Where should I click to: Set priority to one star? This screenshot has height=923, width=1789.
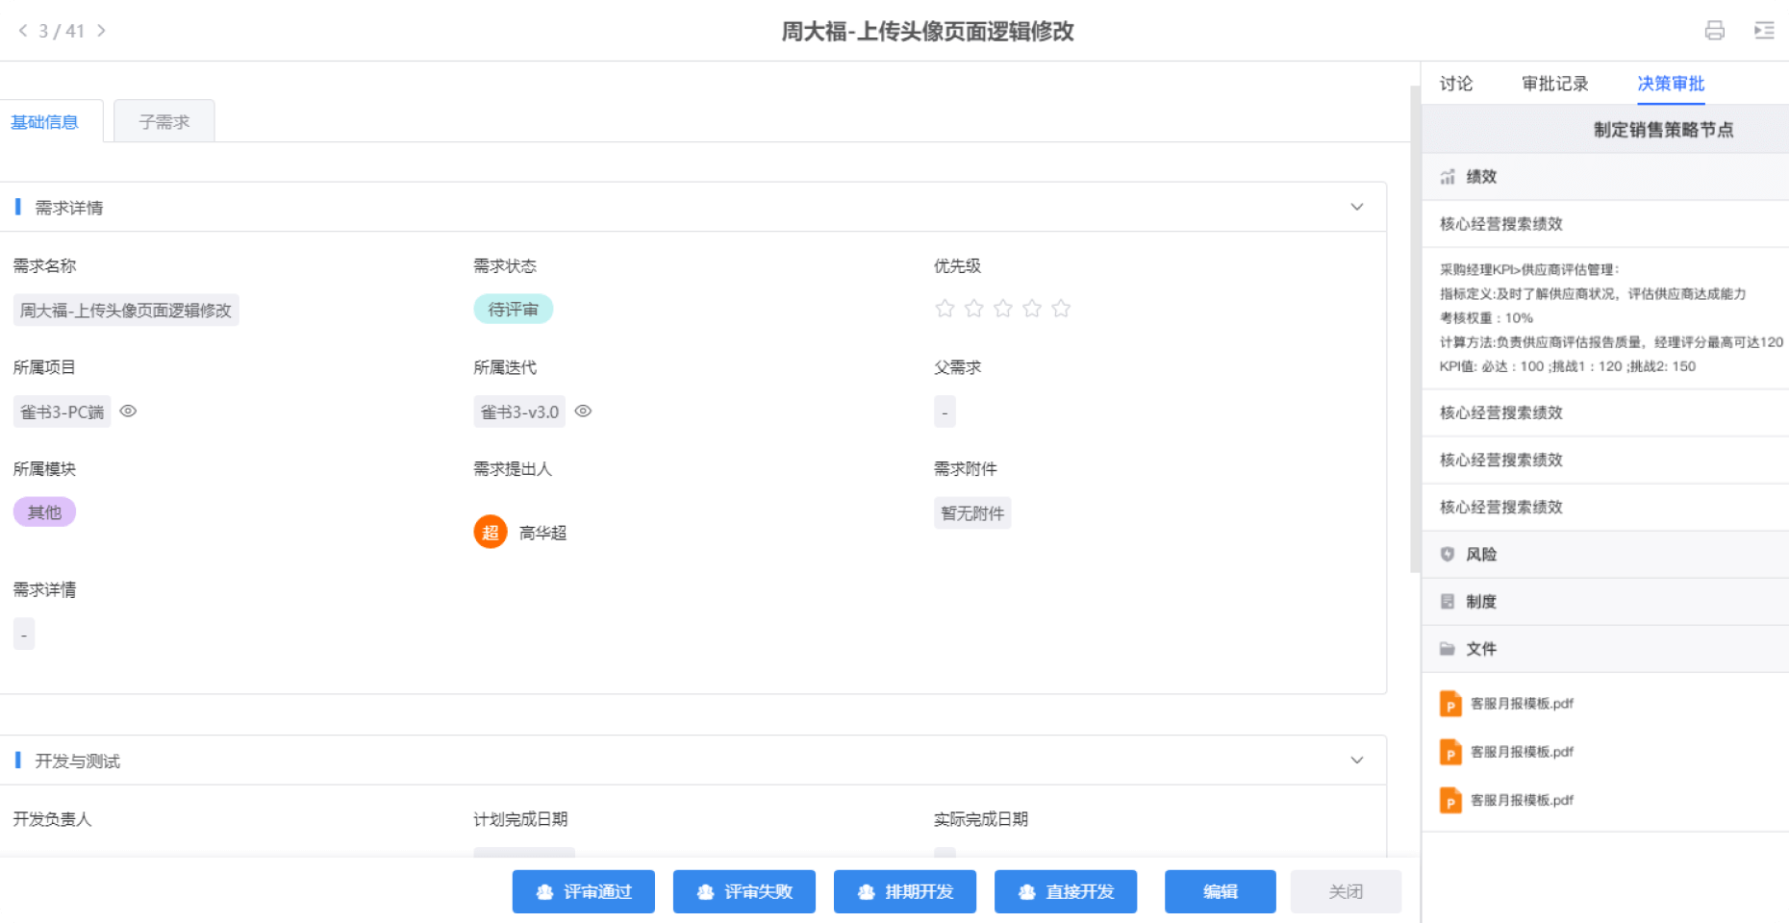945,309
